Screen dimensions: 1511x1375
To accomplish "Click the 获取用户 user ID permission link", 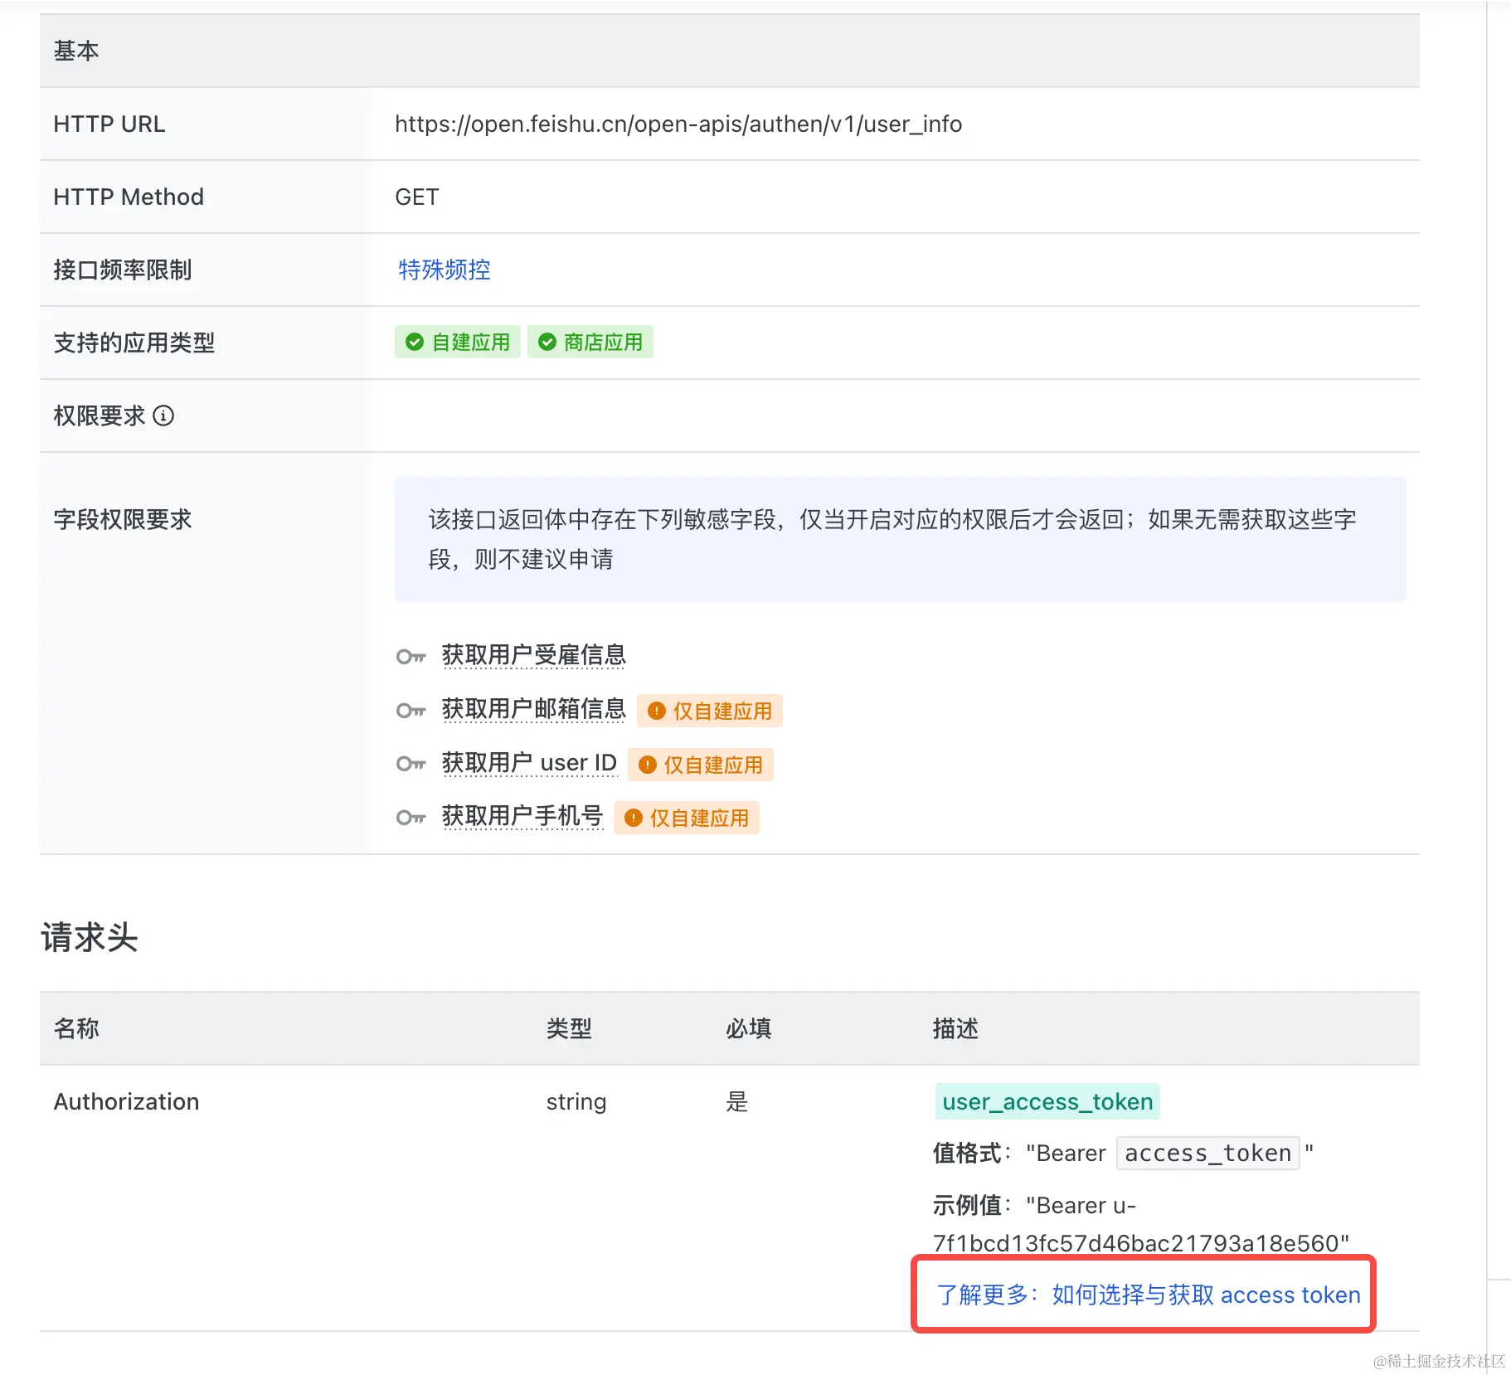I will click(x=529, y=763).
